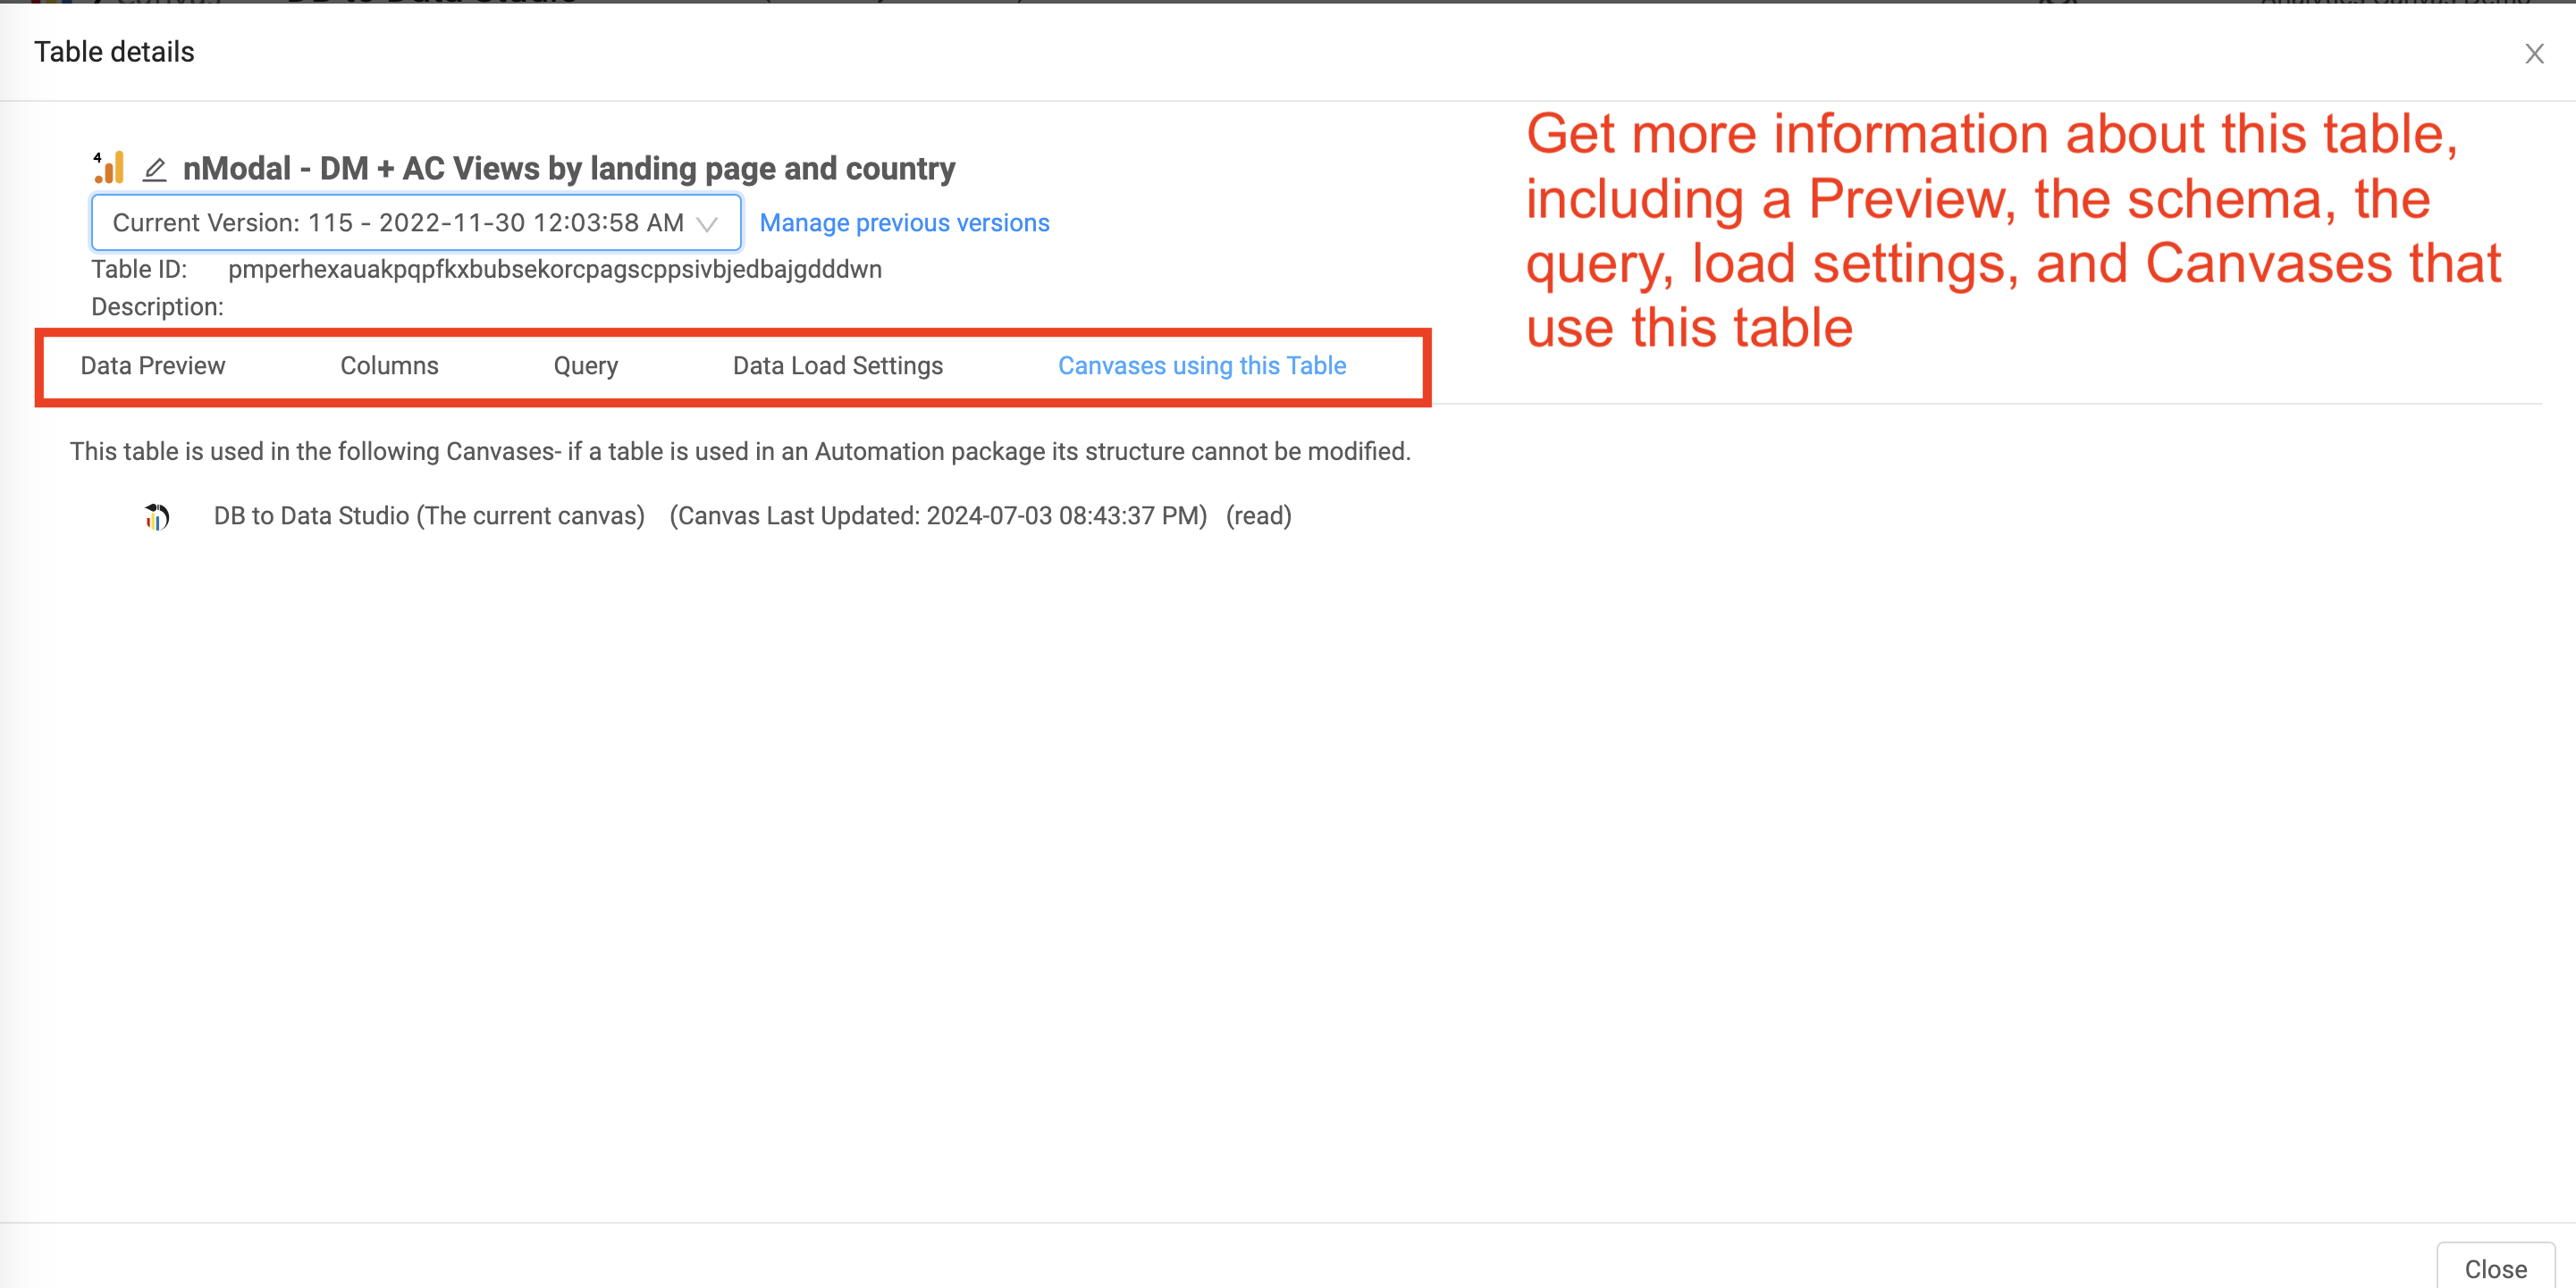Open the Query tab
This screenshot has width=2576, height=1288.
(x=586, y=365)
